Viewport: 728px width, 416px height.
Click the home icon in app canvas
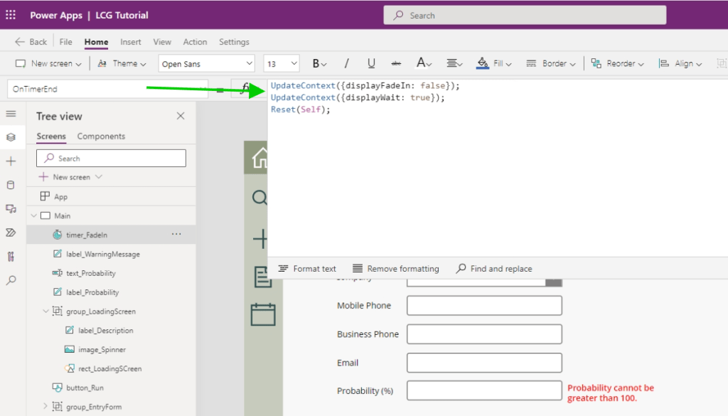(x=260, y=158)
